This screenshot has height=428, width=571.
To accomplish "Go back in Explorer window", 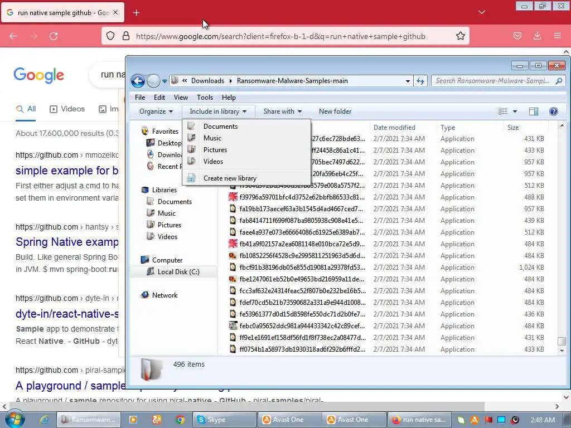I will point(138,81).
